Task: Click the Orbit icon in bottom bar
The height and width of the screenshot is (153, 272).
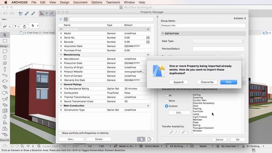Action: click(x=28, y=146)
